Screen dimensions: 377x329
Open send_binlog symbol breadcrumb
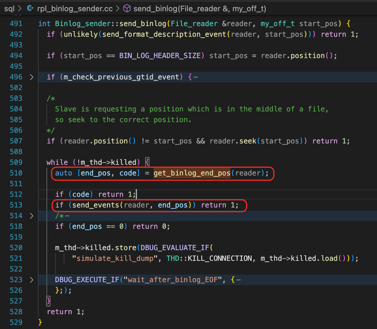click(x=199, y=9)
